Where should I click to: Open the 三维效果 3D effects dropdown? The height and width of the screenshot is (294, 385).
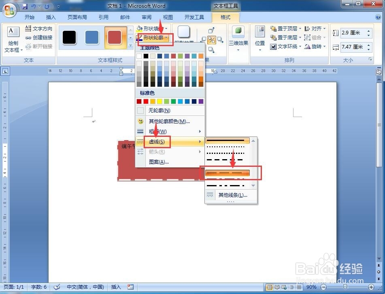238,39
